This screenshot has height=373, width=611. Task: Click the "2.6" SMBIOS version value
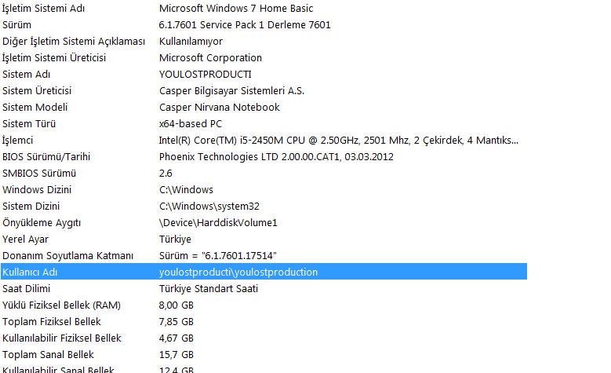pos(165,174)
